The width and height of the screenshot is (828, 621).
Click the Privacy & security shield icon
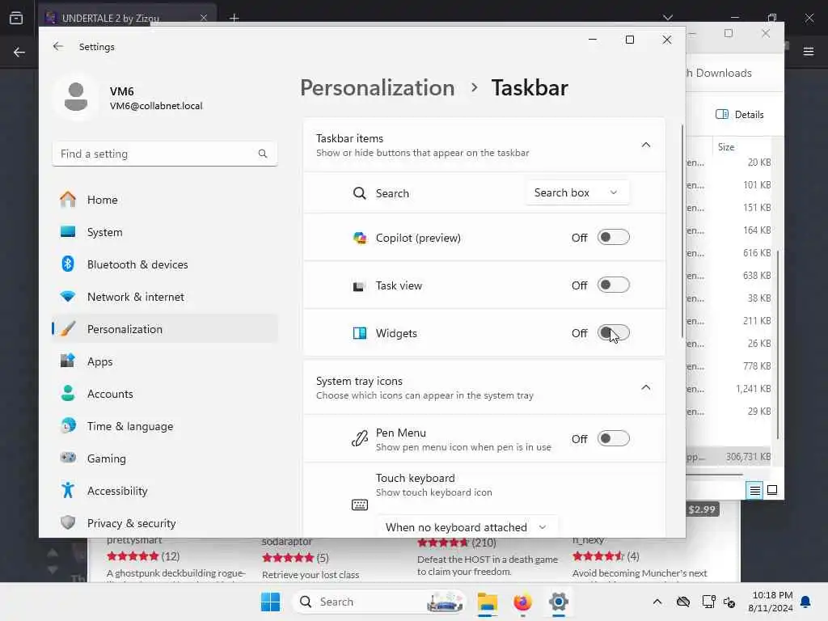point(68,523)
